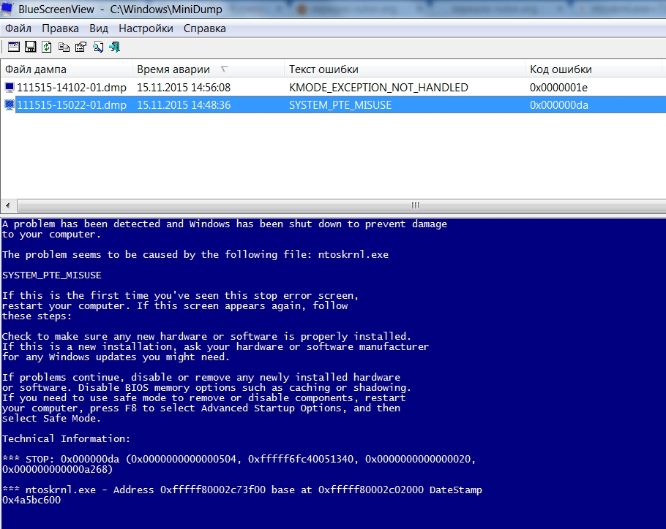The width and height of the screenshot is (666, 529).
Task: Click the sort arrow in Время аварии header
Action: 225,69
